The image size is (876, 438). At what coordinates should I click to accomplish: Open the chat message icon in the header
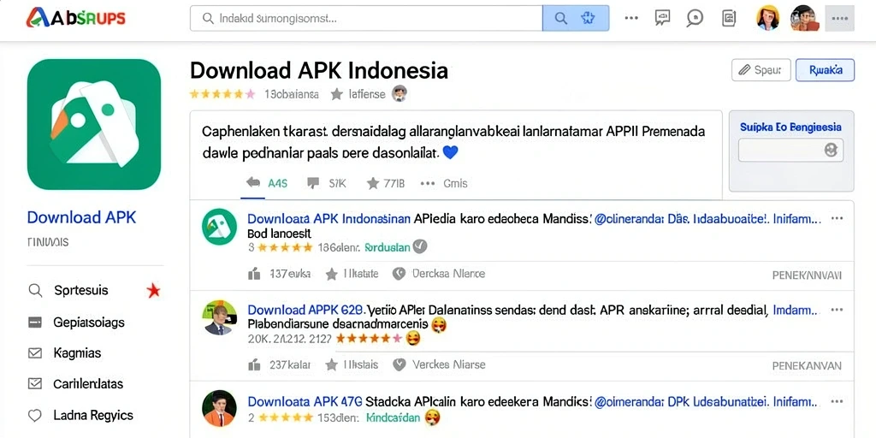(662, 18)
